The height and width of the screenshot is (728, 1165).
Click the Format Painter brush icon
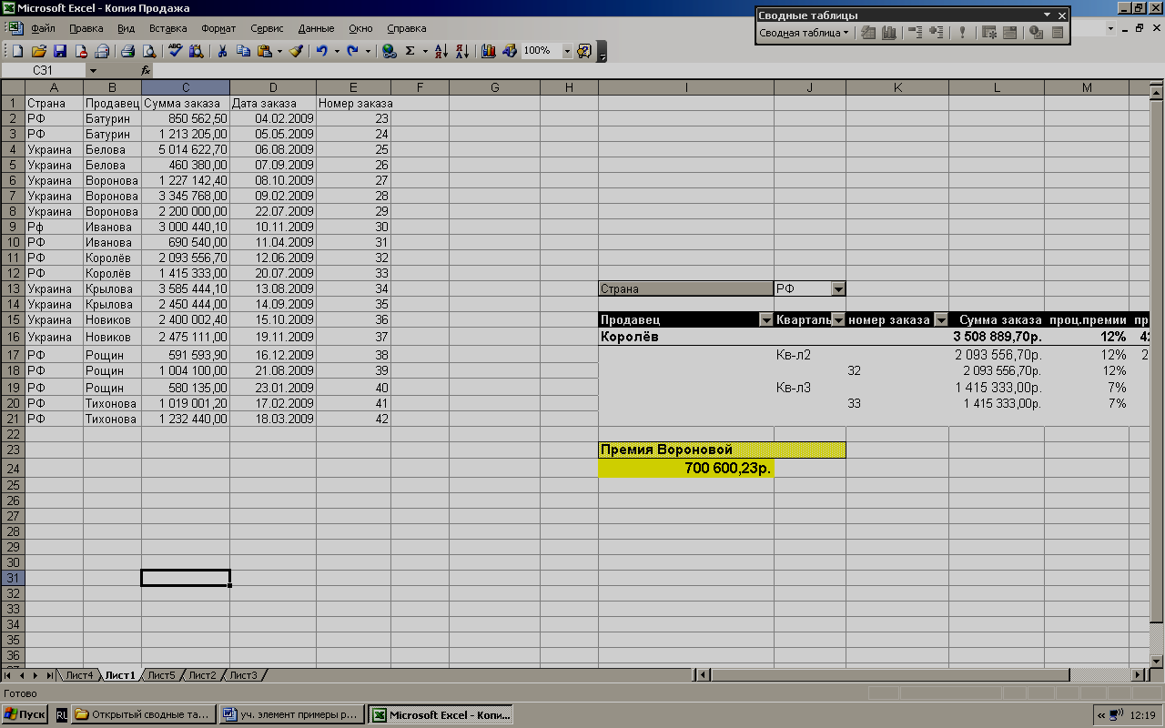click(x=296, y=51)
